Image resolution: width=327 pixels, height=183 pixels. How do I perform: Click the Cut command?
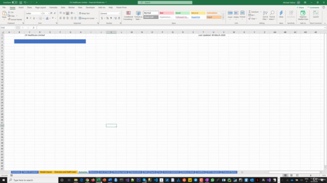(x=11, y=12)
